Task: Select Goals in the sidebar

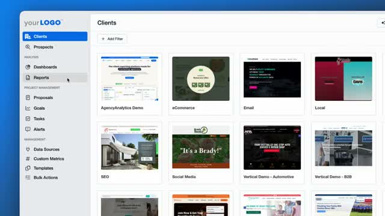Action: (55, 108)
